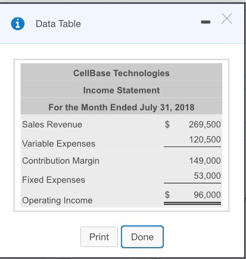Click 'For the Month Ended July 31, 2018'

click(122, 107)
